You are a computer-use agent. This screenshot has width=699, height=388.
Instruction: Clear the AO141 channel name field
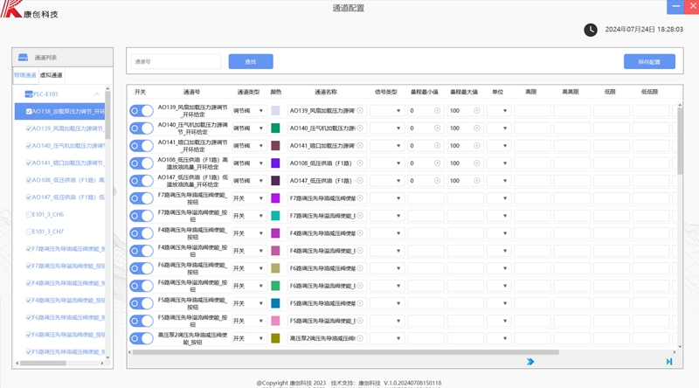tap(360, 145)
